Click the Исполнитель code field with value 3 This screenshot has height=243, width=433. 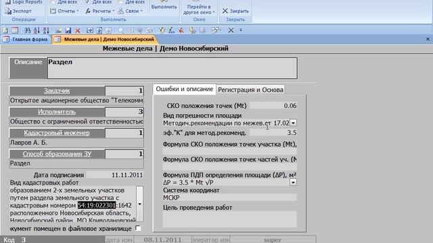pyautogui.click(x=124, y=112)
